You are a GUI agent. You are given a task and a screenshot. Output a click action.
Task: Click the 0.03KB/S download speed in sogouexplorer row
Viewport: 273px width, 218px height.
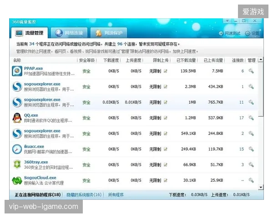click(111, 102)
